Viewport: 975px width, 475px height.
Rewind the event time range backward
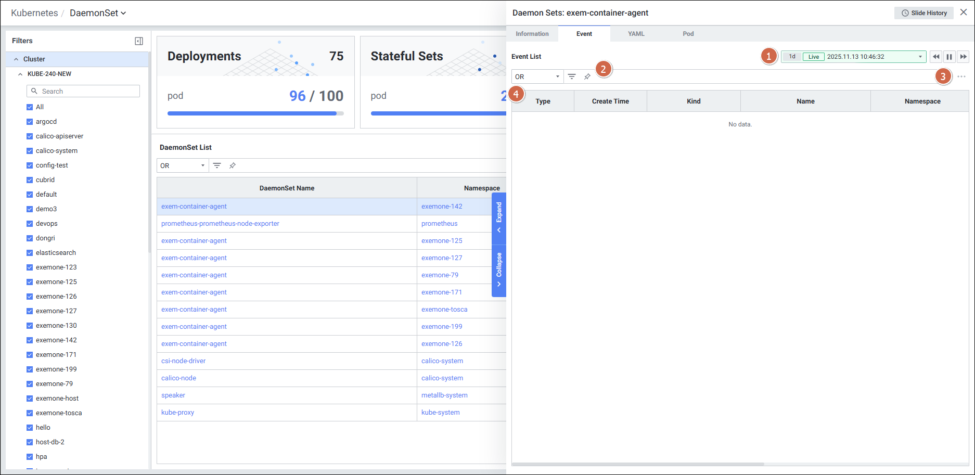click(936, 57)
